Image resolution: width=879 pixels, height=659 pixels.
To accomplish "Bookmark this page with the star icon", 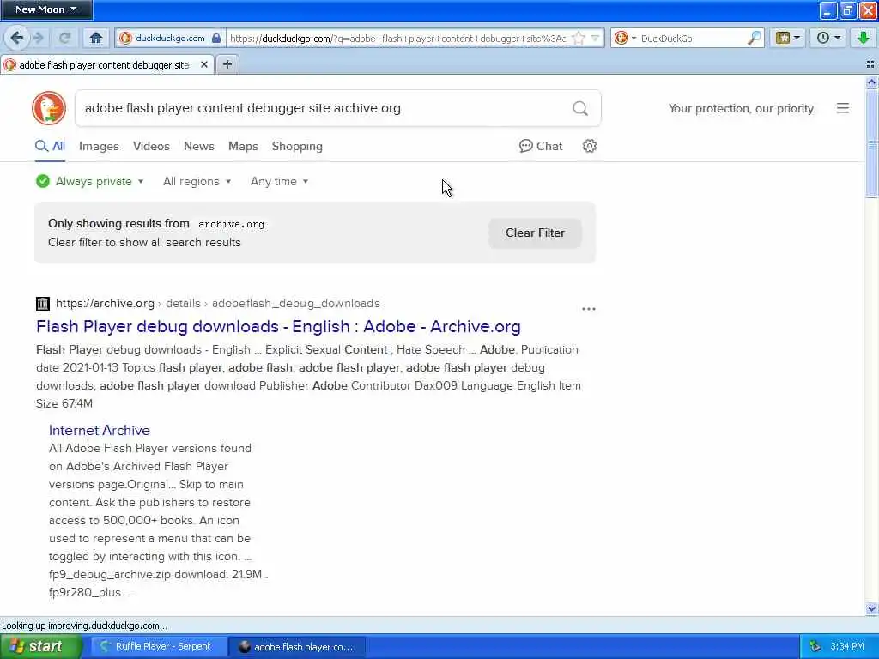I will tap(579, 38).
